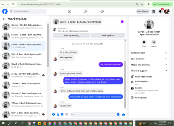
Task: Click Mark as pending button
Action: (x=71, y=35)
